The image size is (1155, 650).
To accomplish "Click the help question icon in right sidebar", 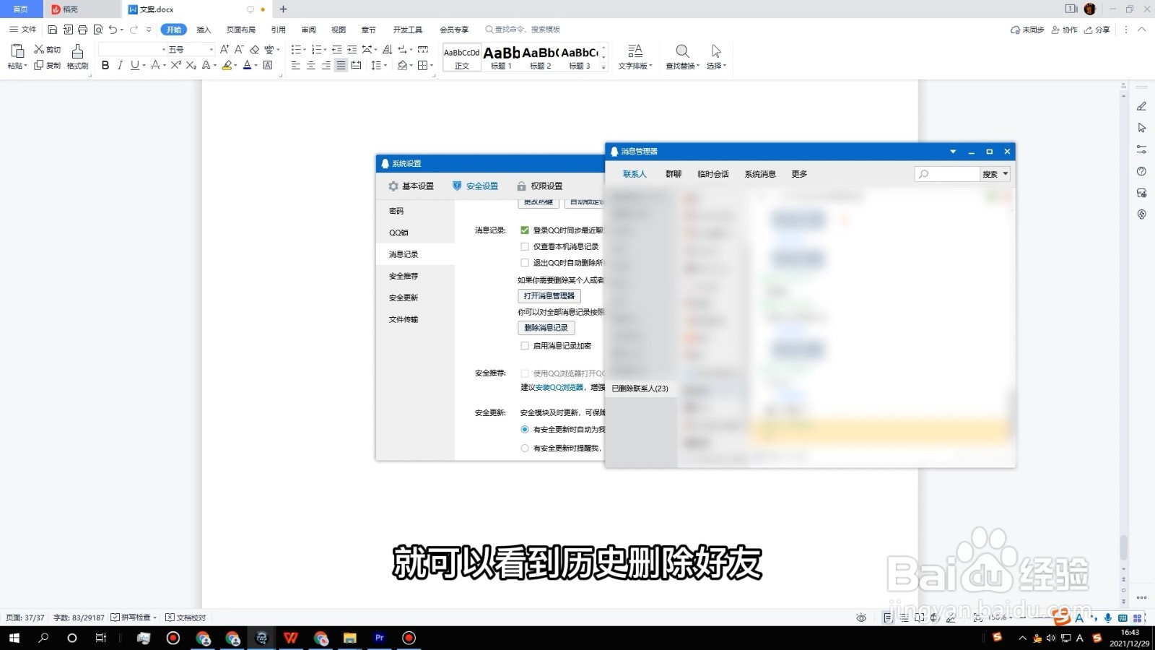I will tap(1141, 171).
